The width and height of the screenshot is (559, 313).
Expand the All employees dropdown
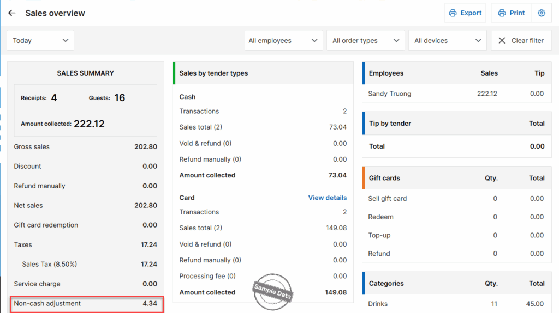click(283, 40)
